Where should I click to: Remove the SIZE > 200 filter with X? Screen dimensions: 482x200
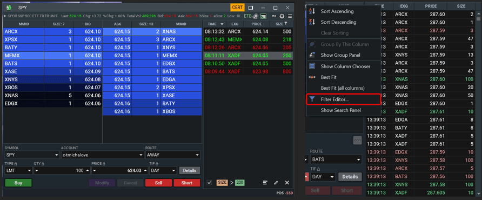pyautogui.click(x=287, y=183)
